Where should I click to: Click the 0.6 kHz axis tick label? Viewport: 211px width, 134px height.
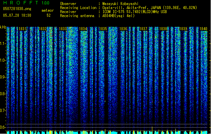[3, 127]
